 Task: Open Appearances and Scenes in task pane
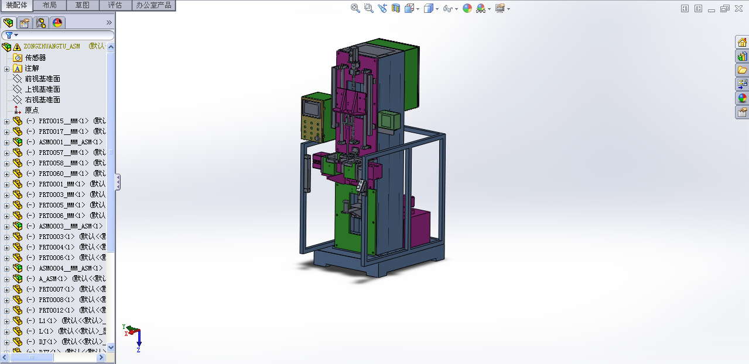point(743,98)
